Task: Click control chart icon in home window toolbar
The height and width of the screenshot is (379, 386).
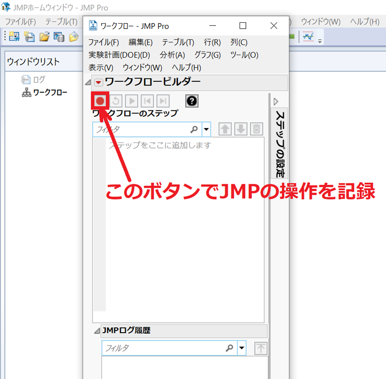Action: [x=308, y=36]
